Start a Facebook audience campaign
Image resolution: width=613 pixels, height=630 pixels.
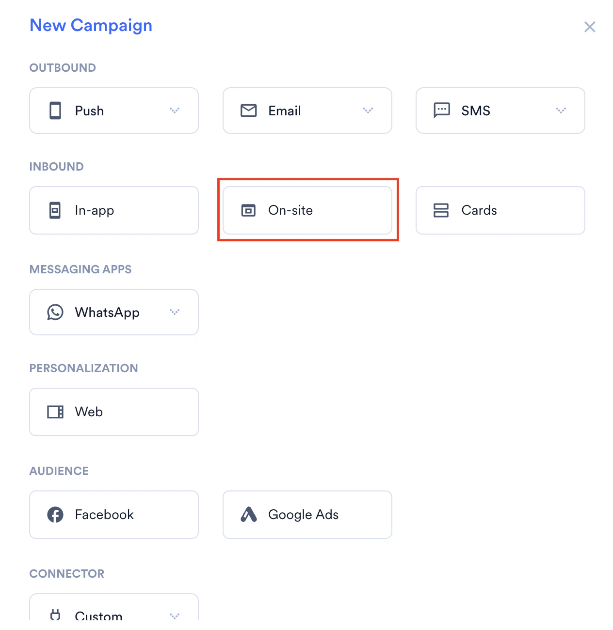[x=113, y=515]
